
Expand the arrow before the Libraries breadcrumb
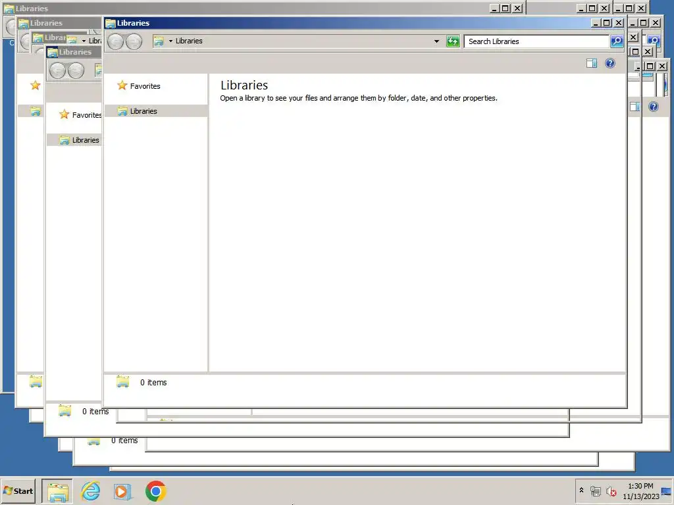(x=170, y=41)
